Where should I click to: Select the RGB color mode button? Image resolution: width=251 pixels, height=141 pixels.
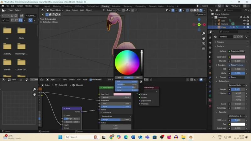(x=119, y=77)
